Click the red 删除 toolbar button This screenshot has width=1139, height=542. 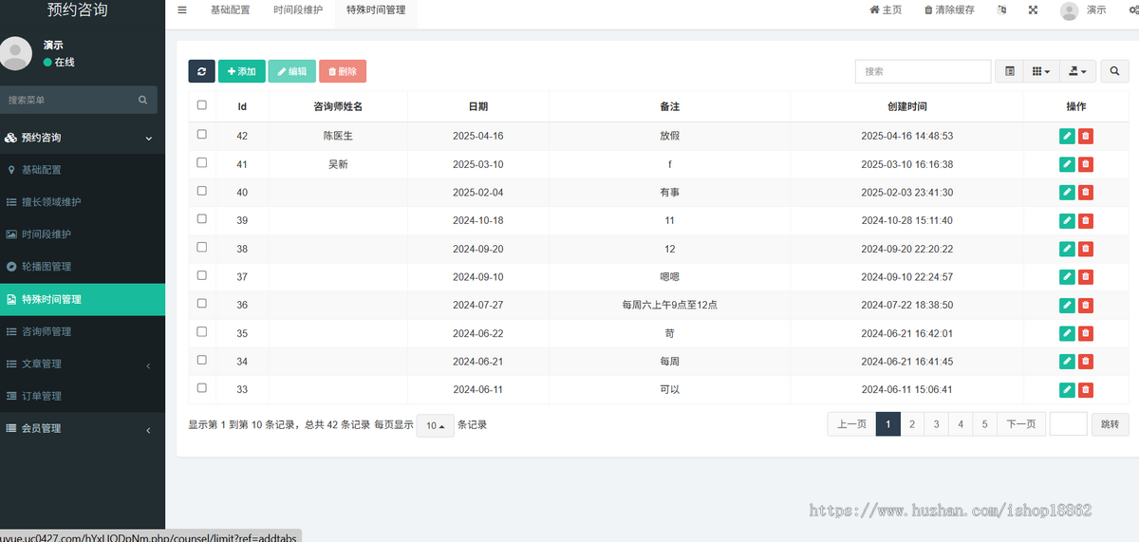click(x=343, y=71)
